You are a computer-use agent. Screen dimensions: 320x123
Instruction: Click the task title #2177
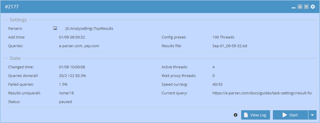pyautogui.click(x=12, y=7)
